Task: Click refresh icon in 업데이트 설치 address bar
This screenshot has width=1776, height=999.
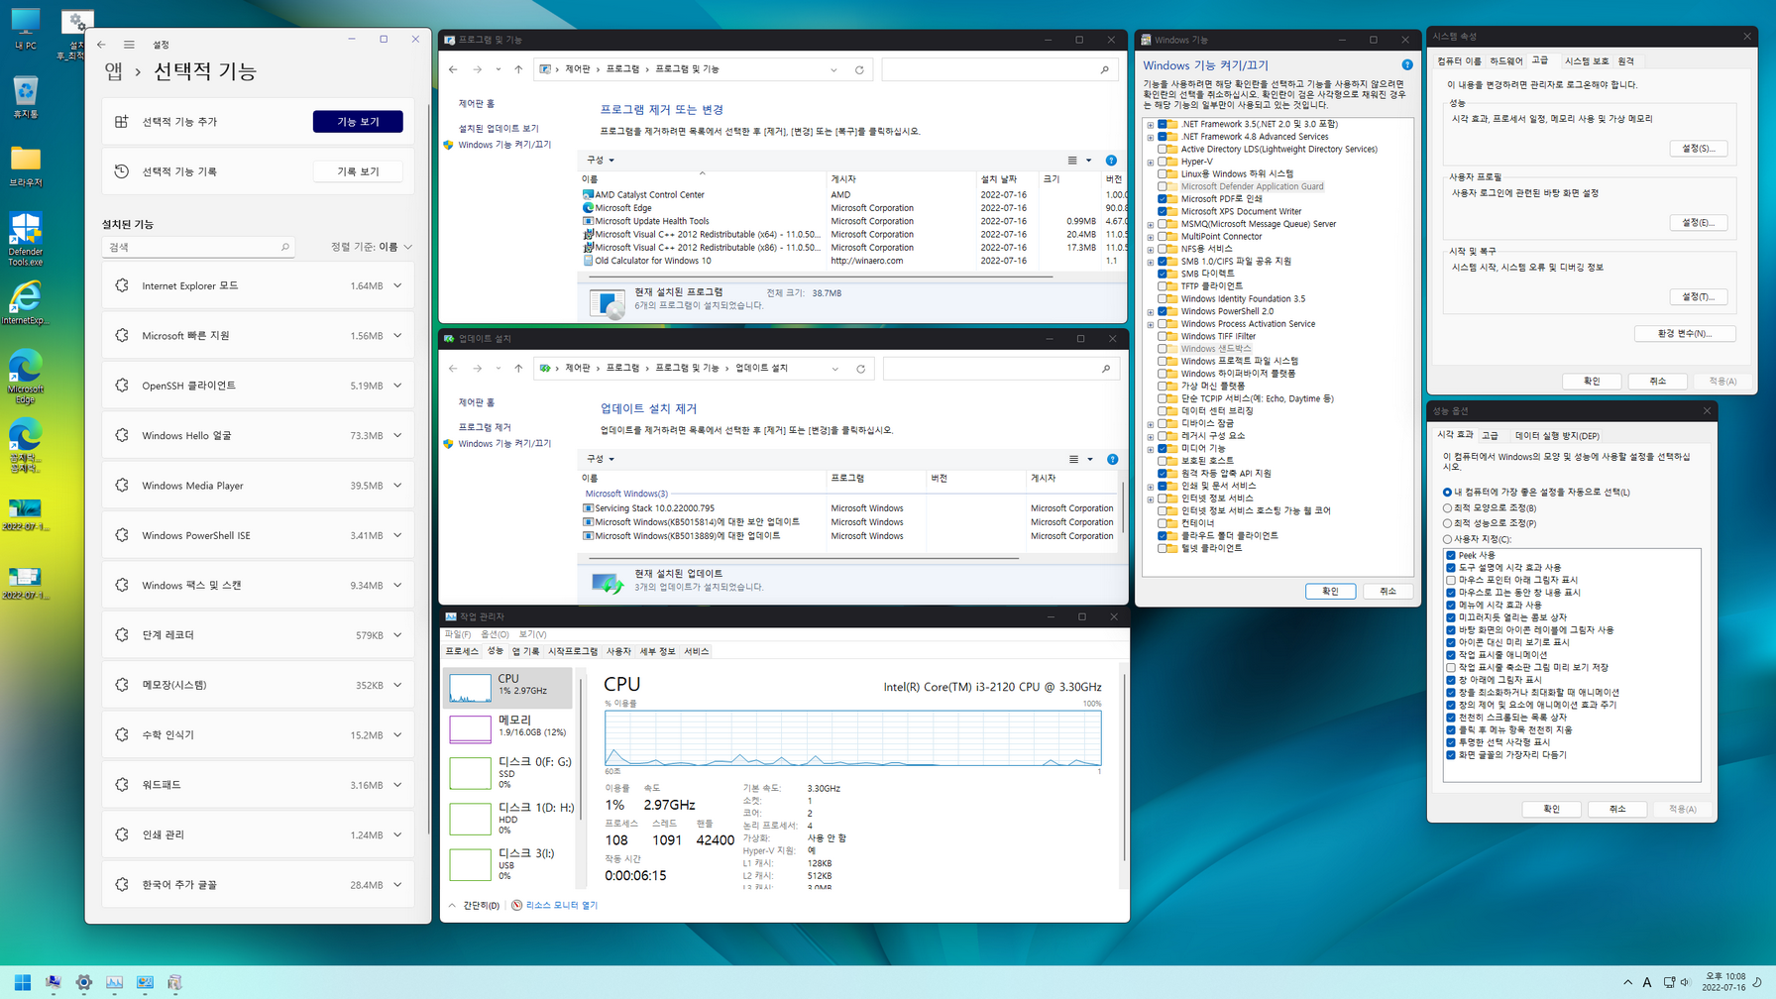Action: [860, 369]
